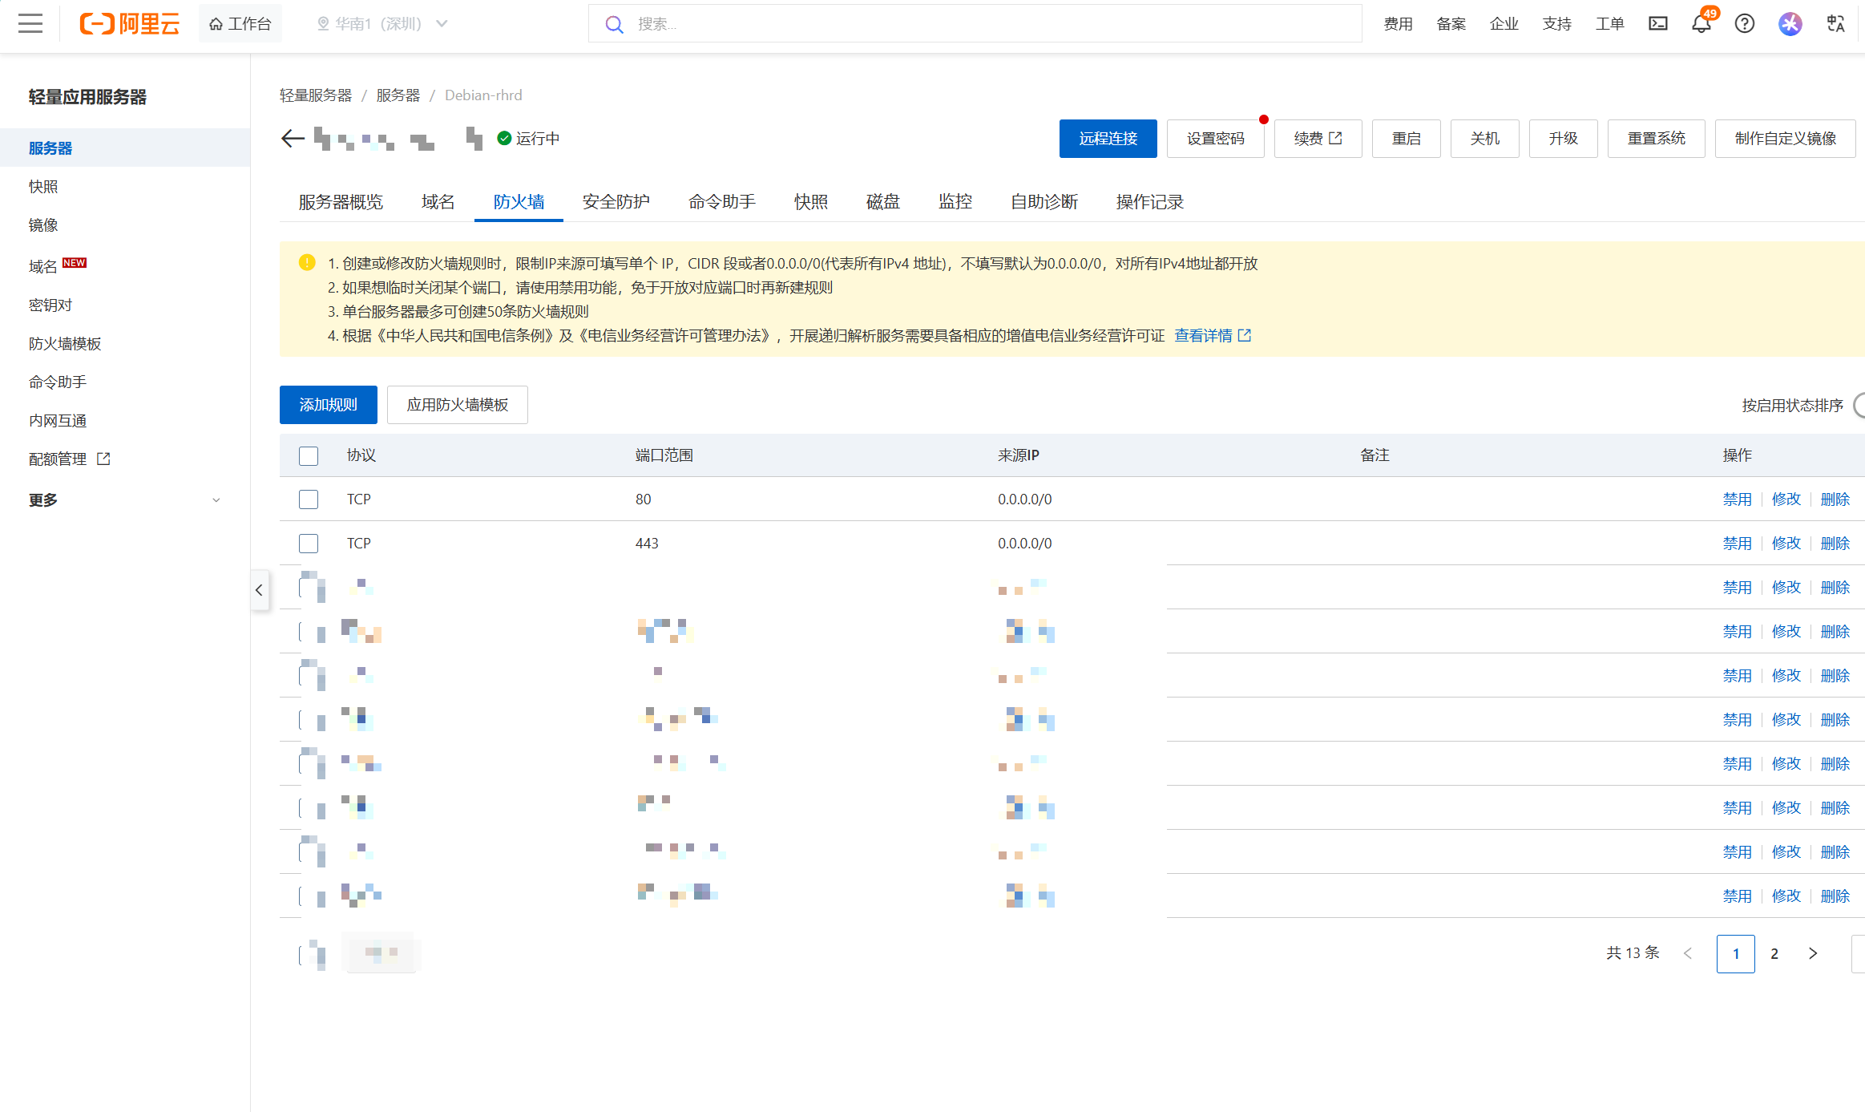This screenshot has height=1112, width=1865.
Task: Open the hamburger navigation menu
Action: coord(30,23)
